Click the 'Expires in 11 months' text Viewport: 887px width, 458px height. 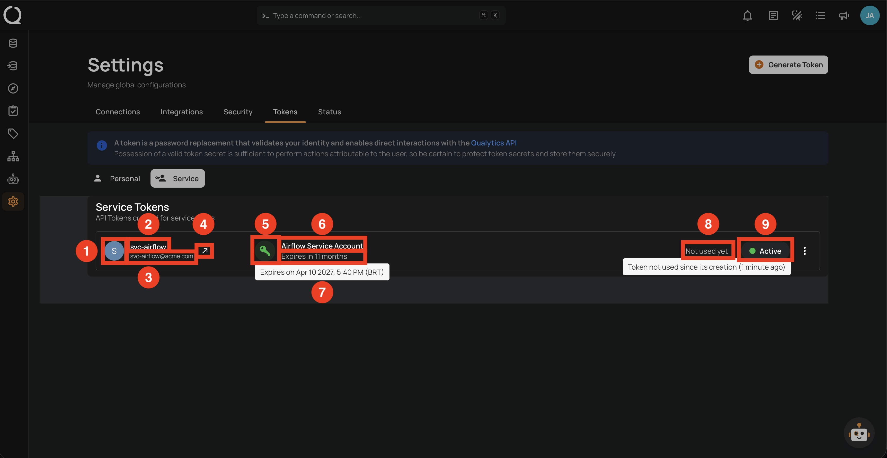(314, 256)
